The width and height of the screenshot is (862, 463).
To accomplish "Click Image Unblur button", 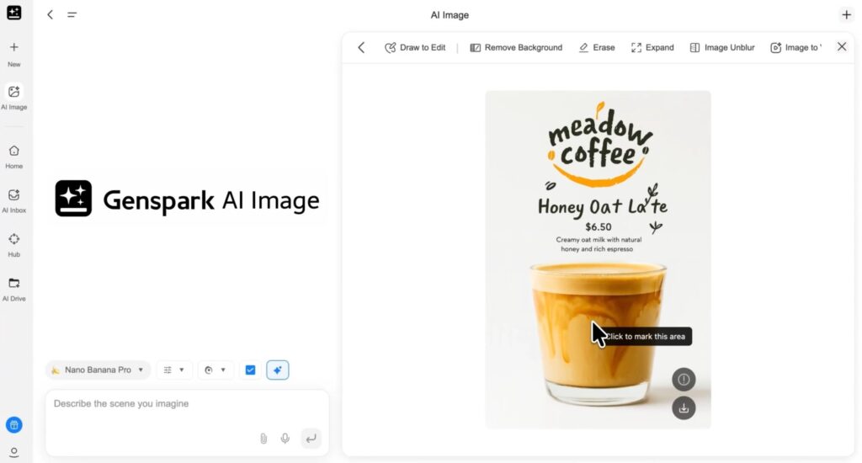I will pos(722,48).
